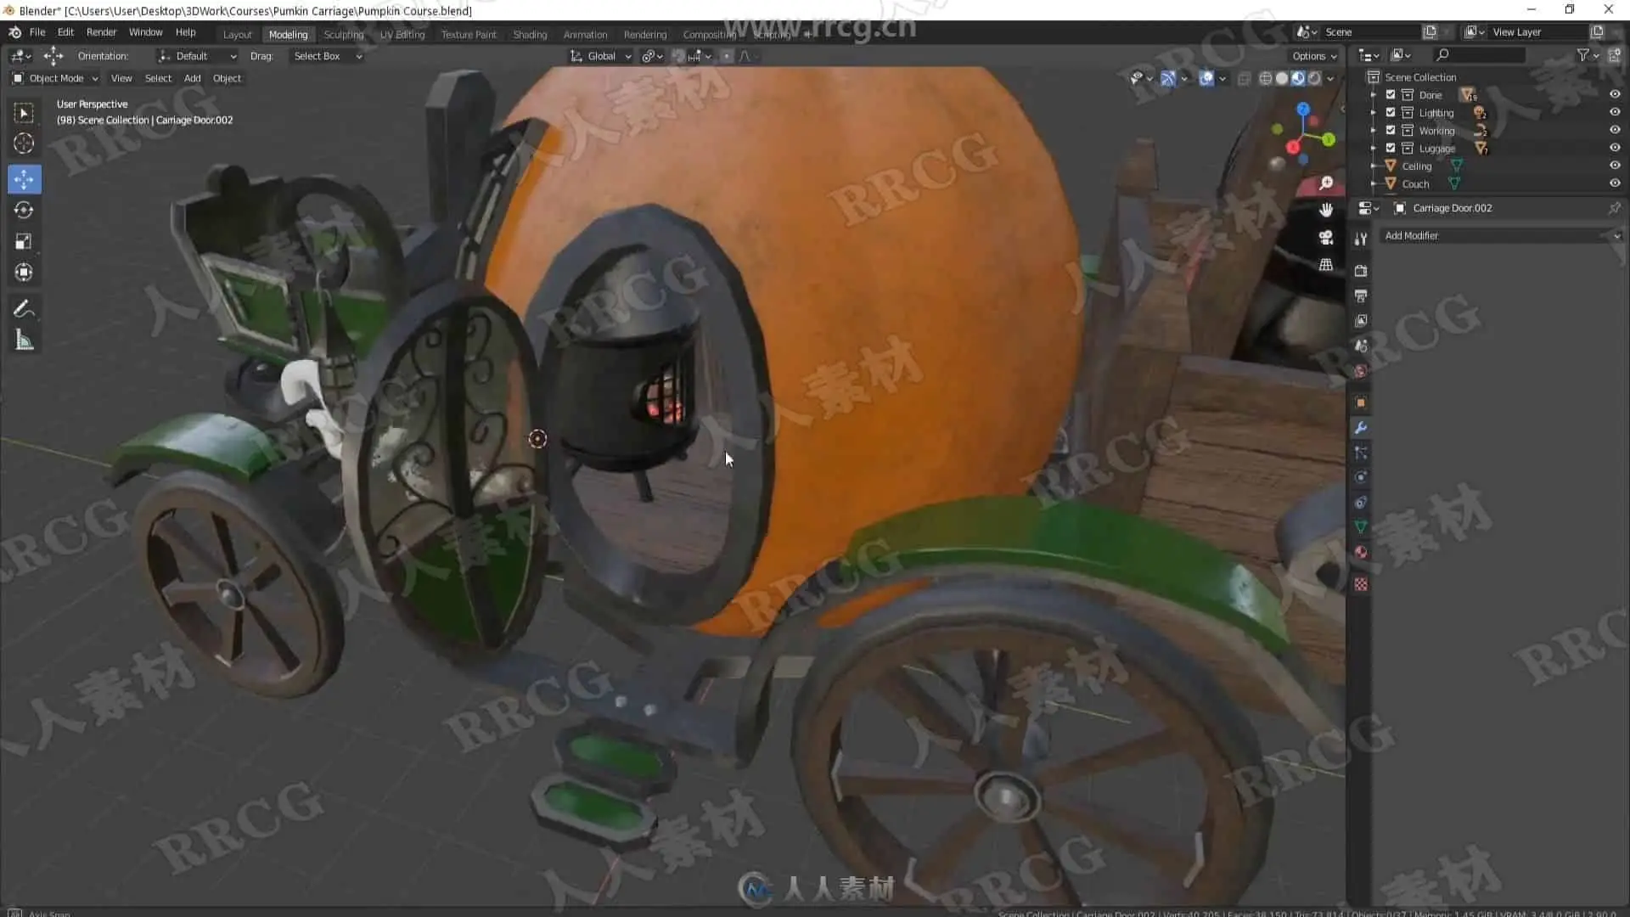Click the 3D Cursor tool
1630x917 pixels.
coord(24,143)
